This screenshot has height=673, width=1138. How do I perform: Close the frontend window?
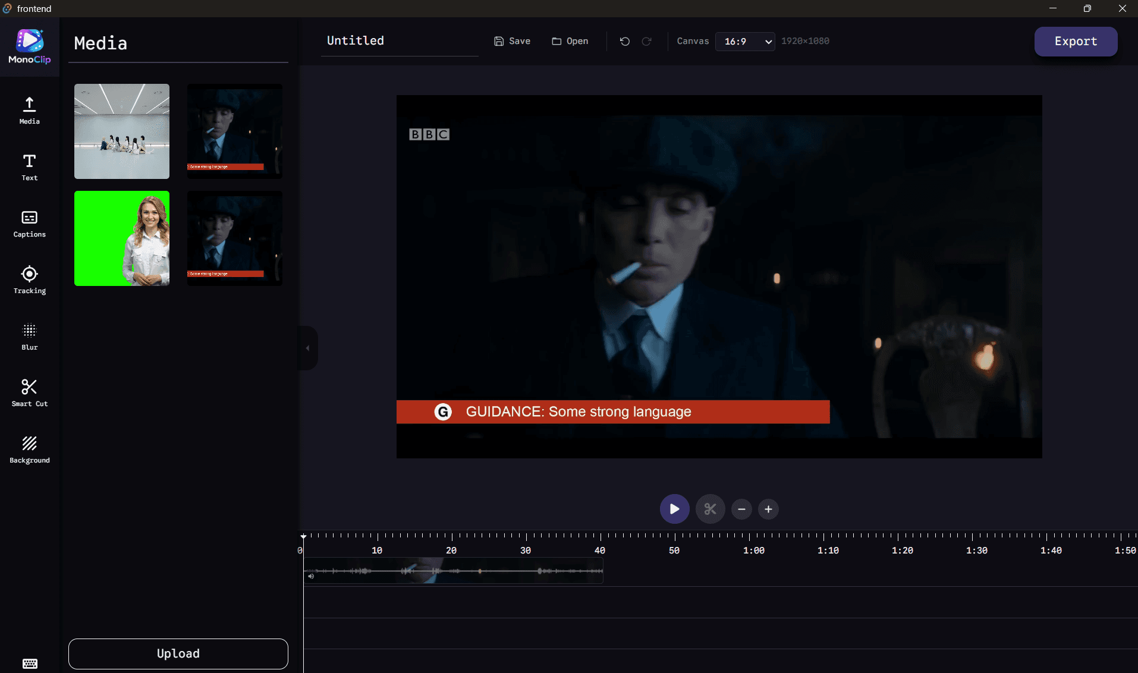pos(1122,8)
